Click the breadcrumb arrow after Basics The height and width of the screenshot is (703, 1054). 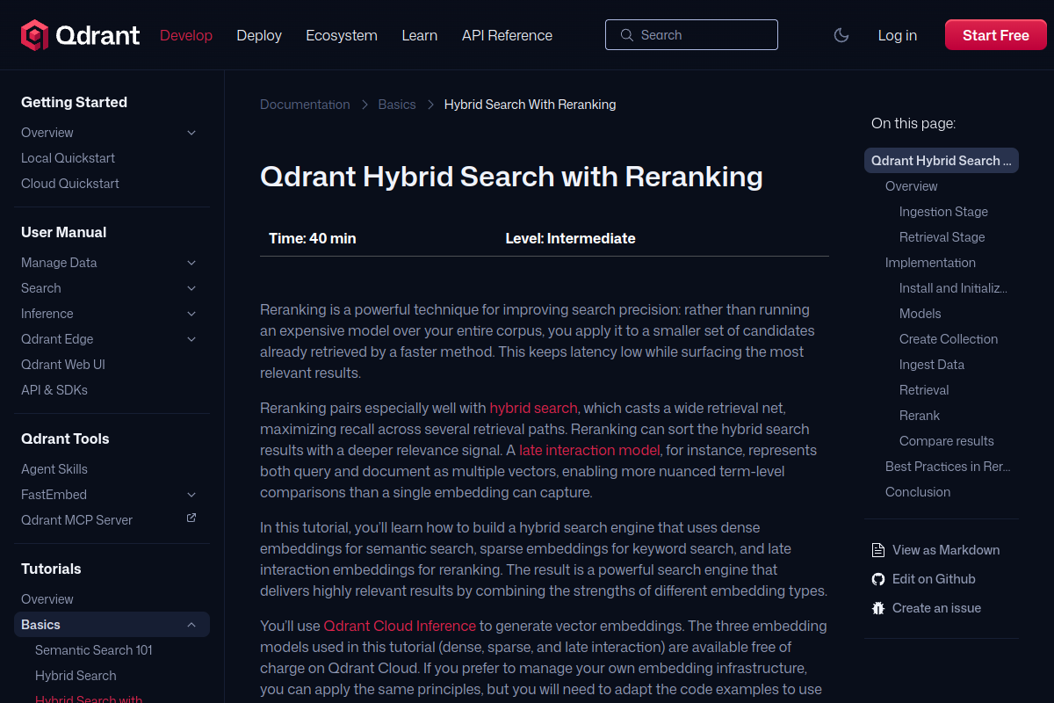[430, 105]
